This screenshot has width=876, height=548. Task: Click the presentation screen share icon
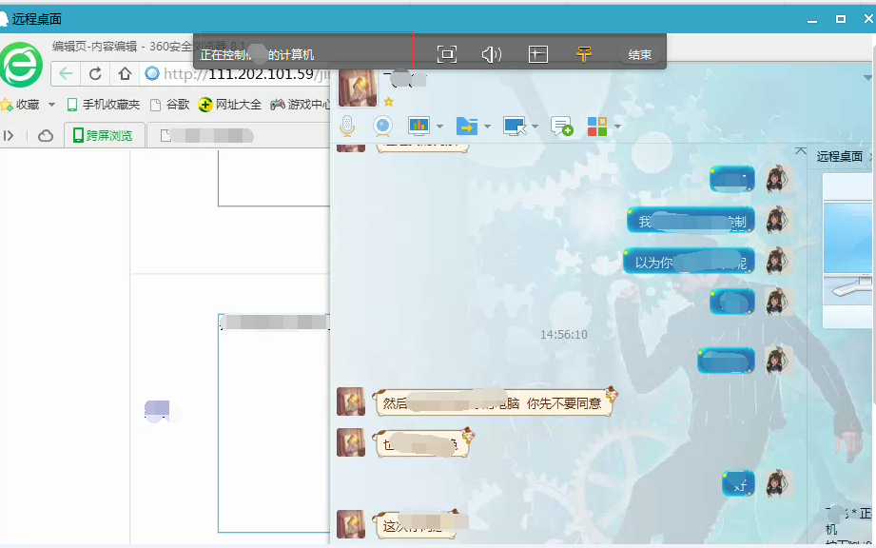[x=419, y=127]
